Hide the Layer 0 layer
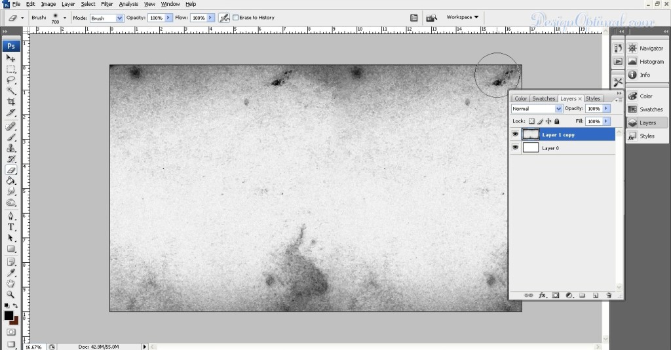Screen dimensions: 671x350 point(515,147)
